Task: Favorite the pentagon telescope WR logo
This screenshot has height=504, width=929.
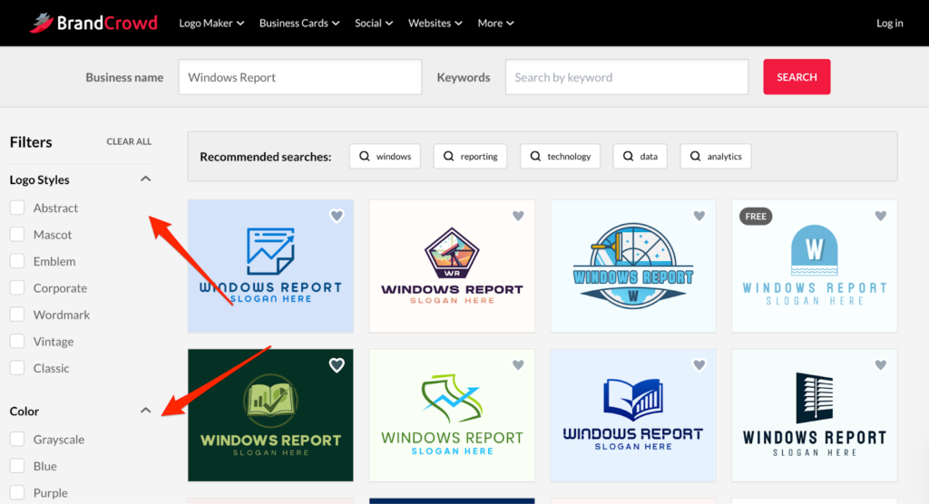Action: [x=518, y=216]
